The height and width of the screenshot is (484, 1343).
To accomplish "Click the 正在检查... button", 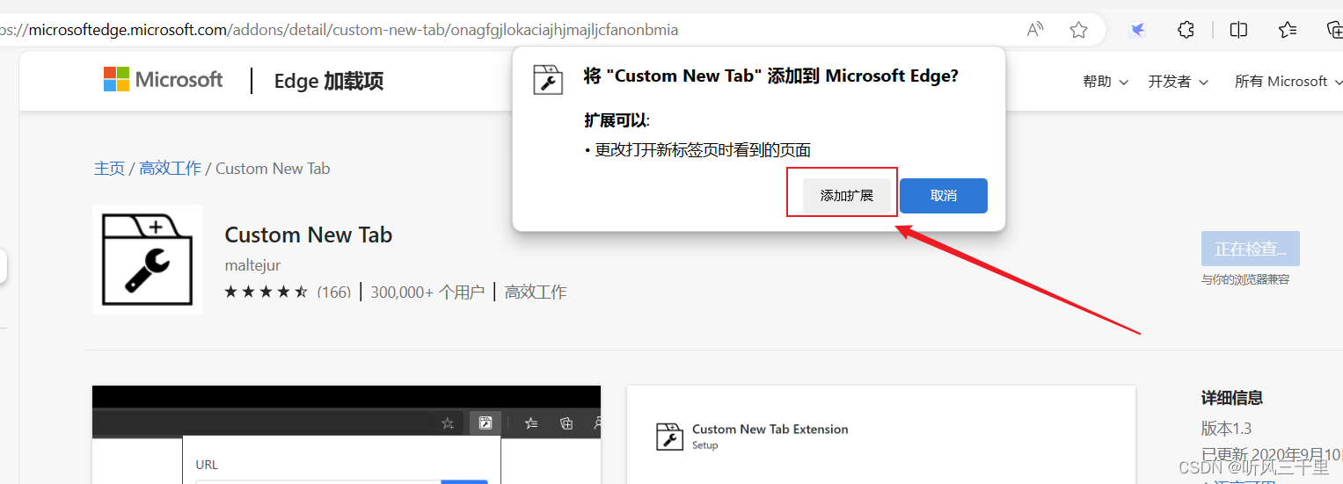I will point(1250,249).
